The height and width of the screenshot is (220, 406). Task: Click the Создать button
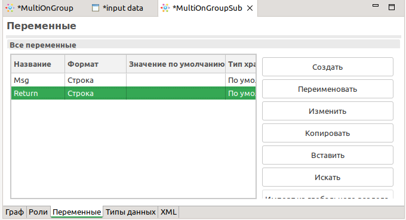(328, 67)
